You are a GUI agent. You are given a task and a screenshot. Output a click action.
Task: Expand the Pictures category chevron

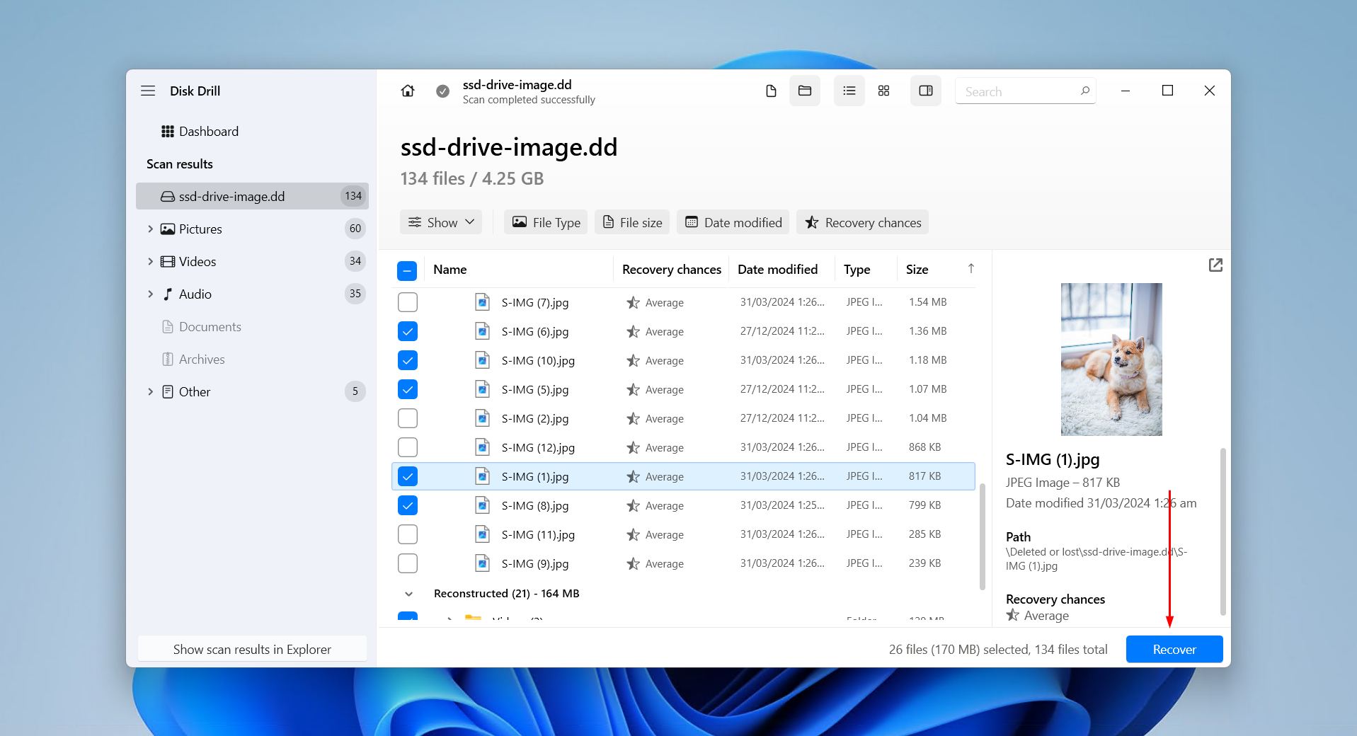[150, 229]
